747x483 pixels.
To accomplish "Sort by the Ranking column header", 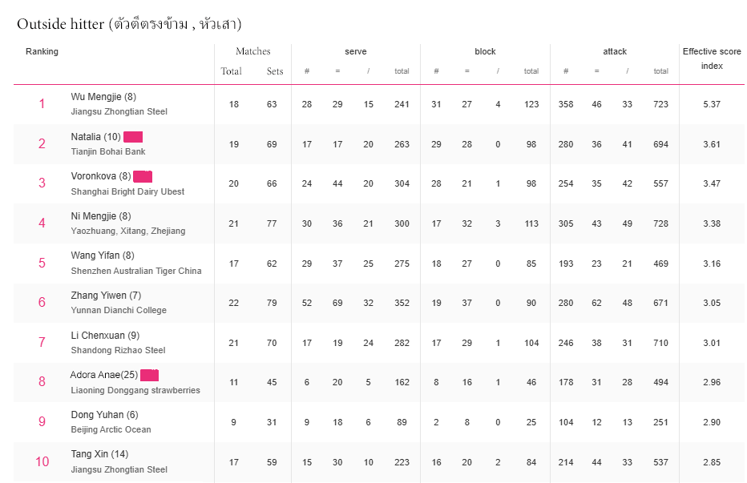I will point(42,52).
